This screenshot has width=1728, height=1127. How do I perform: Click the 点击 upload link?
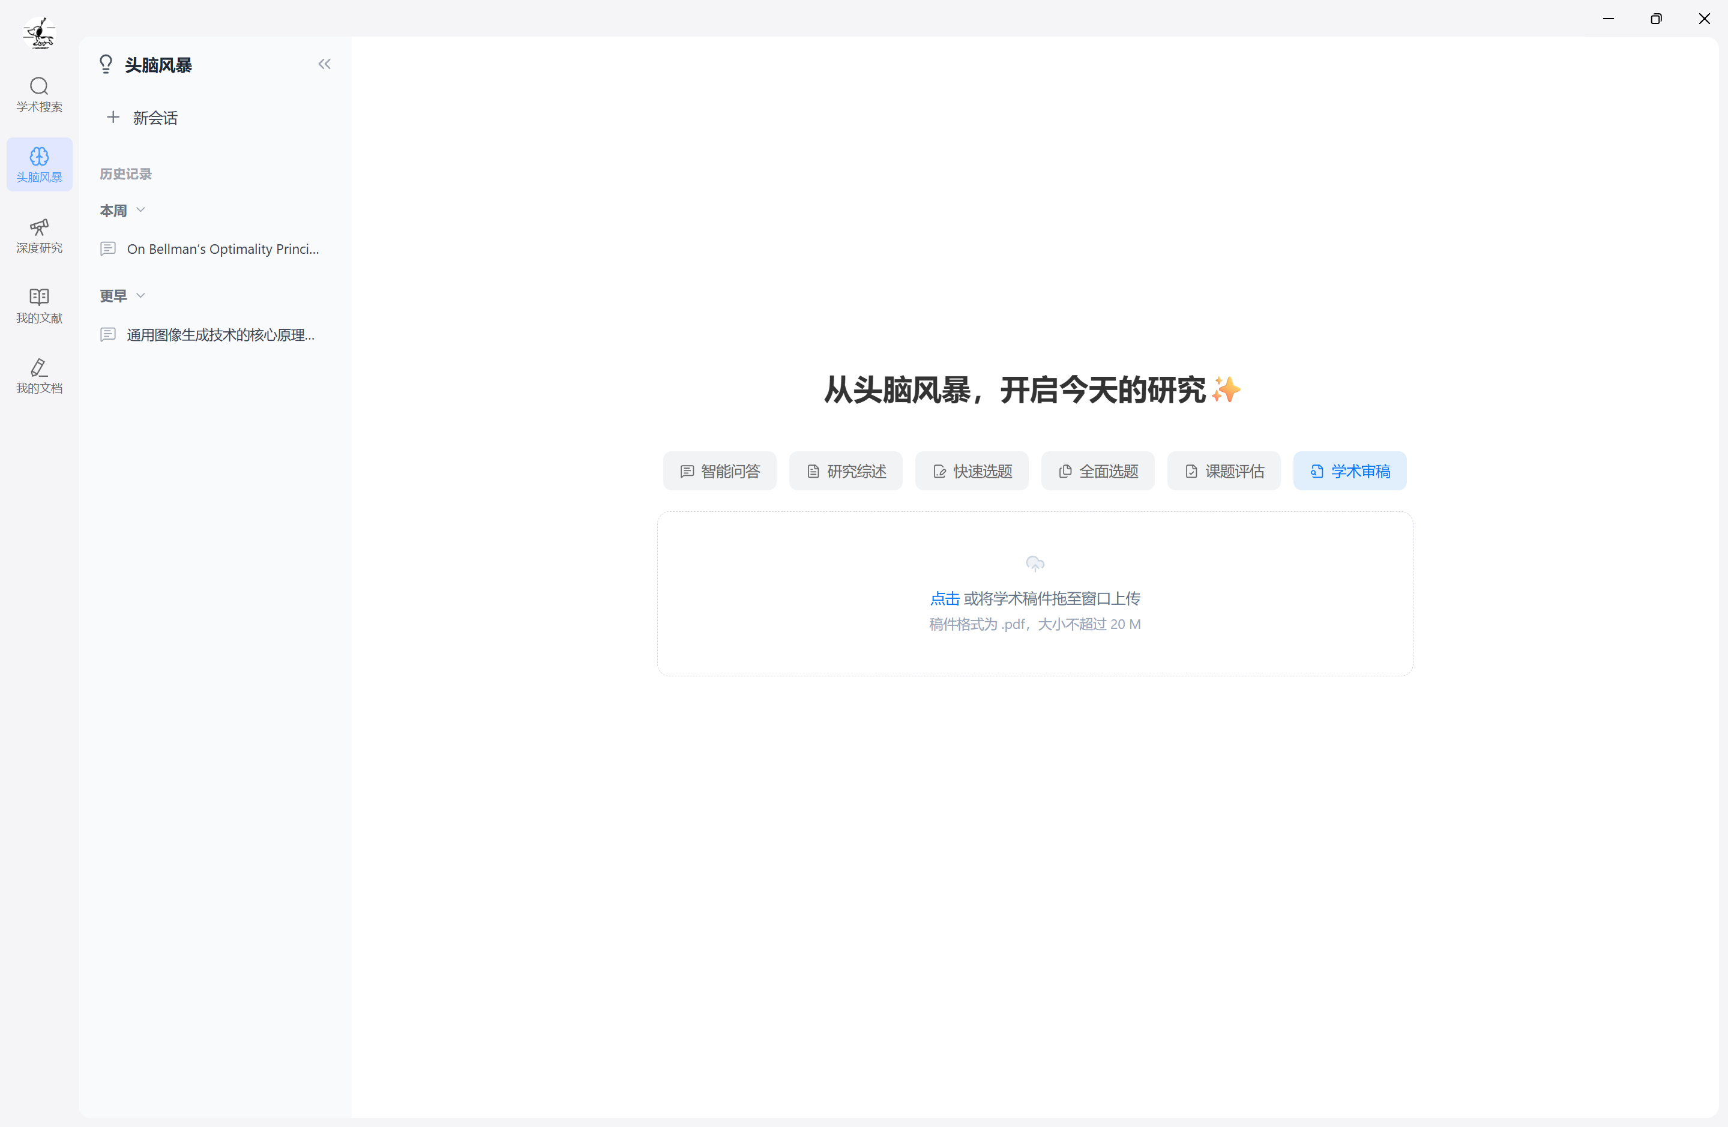944,598
